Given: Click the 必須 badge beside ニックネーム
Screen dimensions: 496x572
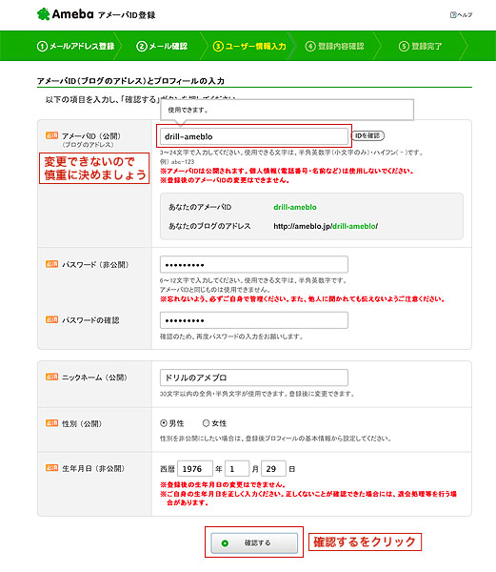Looking at the screenshot, I should pyautogui.click(x=51, y=377).
